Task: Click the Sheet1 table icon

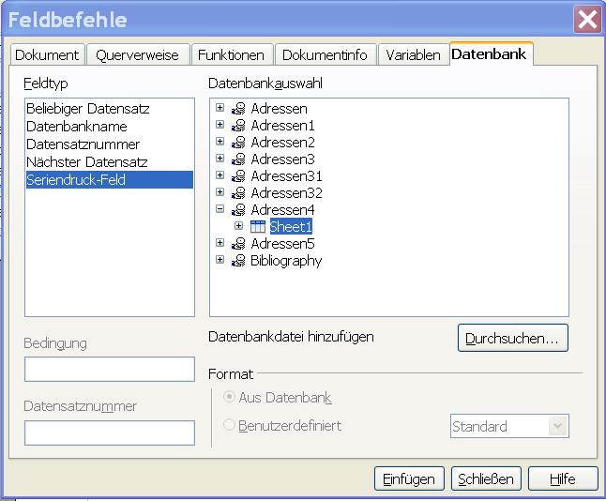Action: pyautogui.click(x=258, y=226)
